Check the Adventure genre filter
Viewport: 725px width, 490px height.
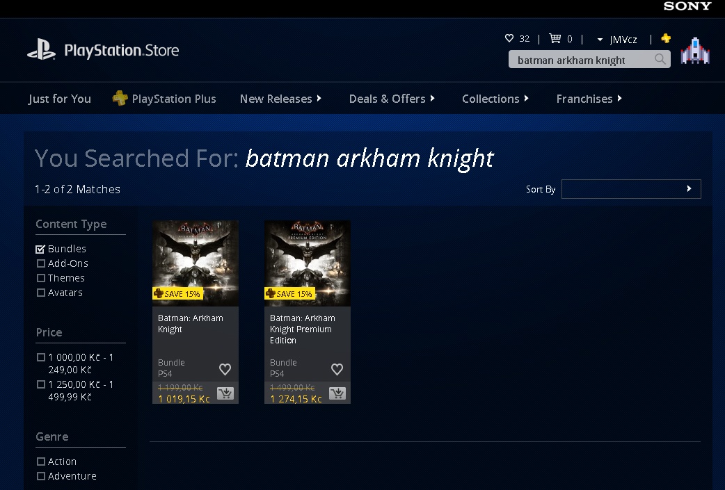40,476
